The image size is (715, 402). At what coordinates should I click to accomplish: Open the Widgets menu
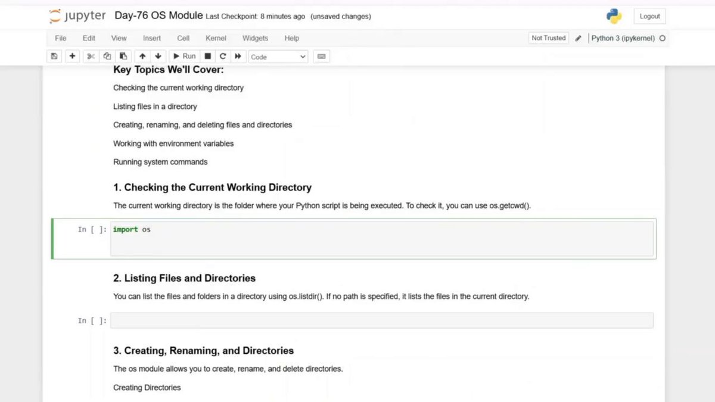tap(255, 38)
